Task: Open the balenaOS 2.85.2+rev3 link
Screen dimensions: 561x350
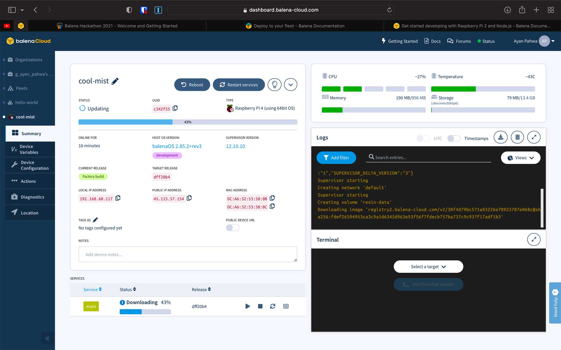Action: pyautogui.click(x=177, y=146)
